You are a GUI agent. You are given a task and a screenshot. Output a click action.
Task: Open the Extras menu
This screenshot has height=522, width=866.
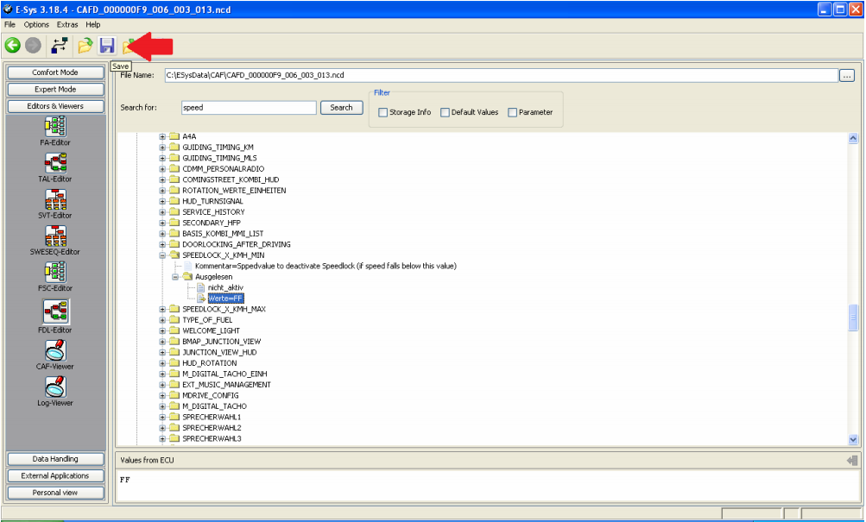tap(67, 24)
